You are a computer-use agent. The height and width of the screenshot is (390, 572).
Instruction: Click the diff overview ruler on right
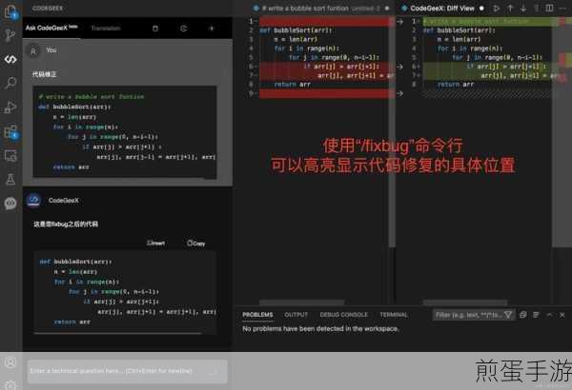click(x=562, y=131)
